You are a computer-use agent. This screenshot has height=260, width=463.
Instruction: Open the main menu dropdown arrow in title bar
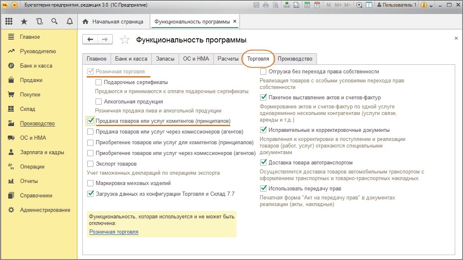point(14,5)
